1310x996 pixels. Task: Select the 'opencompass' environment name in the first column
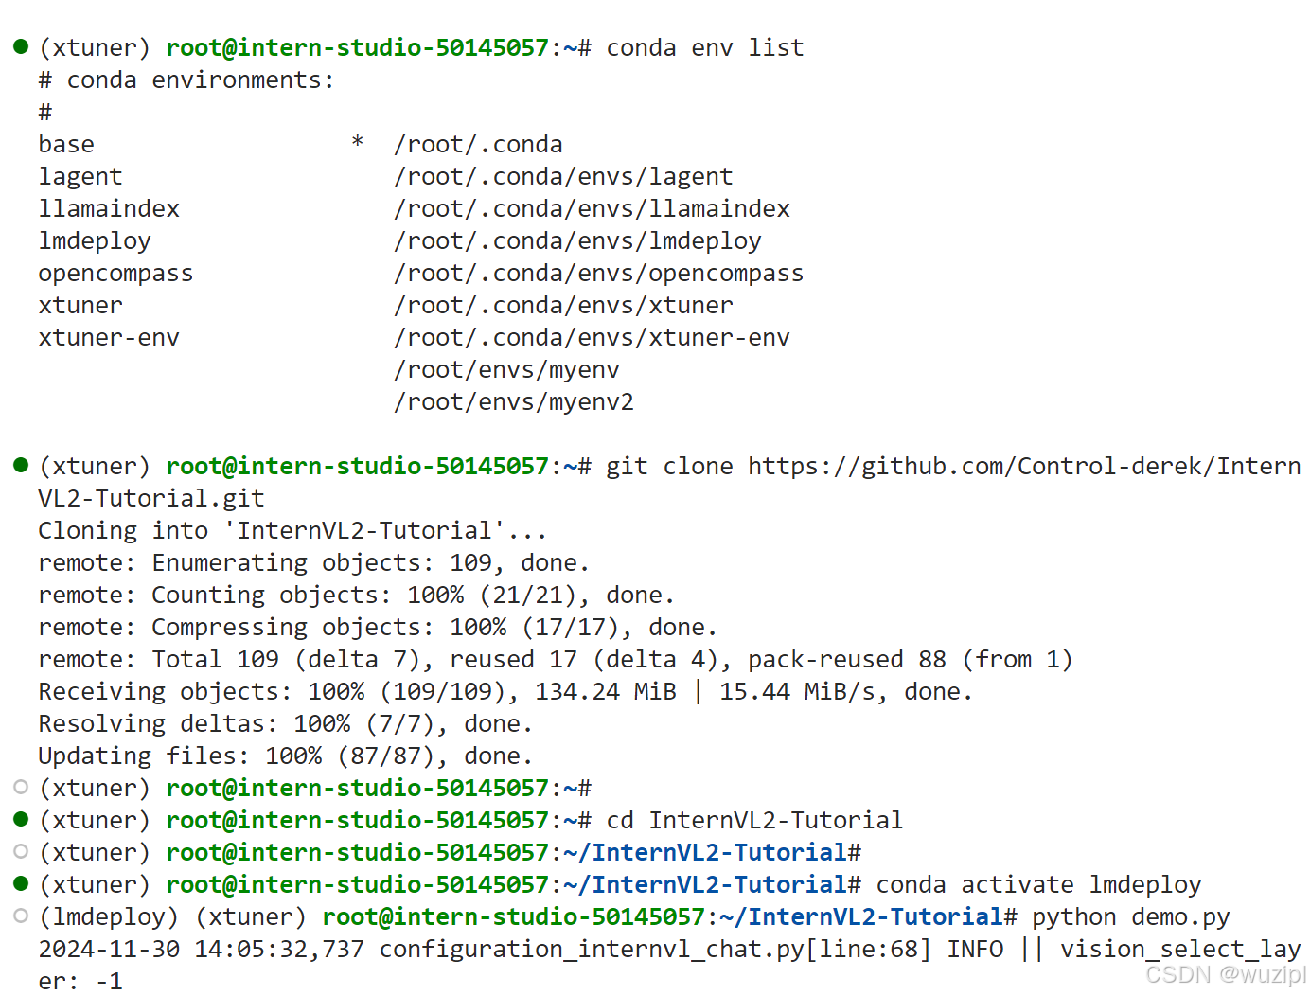point(115,273)
